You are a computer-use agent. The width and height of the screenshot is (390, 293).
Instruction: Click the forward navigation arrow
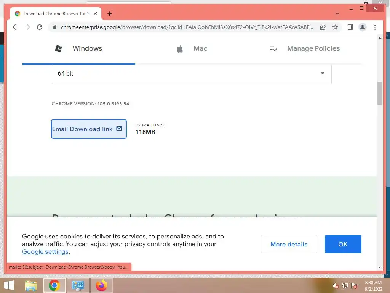point(27,27)
